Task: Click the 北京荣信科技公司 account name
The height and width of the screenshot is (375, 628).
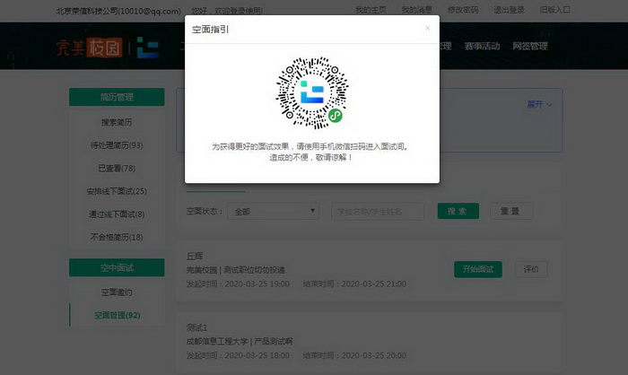Action: click(118, 12)
